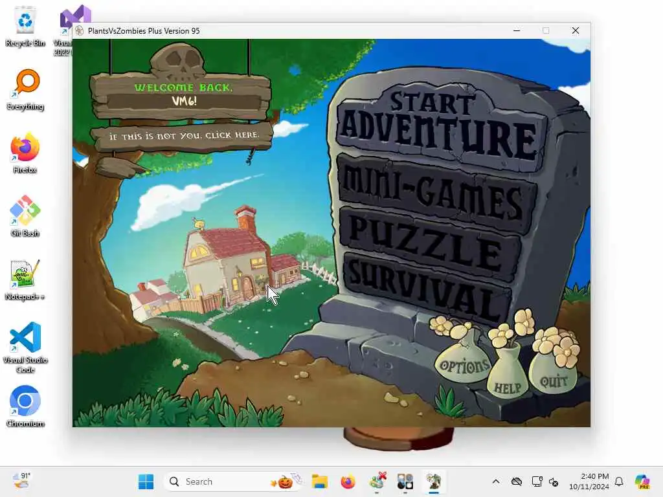Open the Copilot preview icon
The height and width of the screenshot is (497, 663).
[642, 481]
